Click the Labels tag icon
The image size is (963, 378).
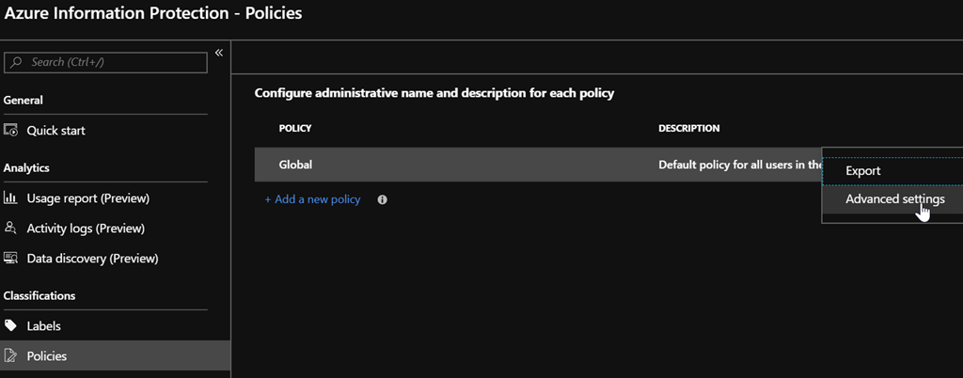(x=11, y=326)
